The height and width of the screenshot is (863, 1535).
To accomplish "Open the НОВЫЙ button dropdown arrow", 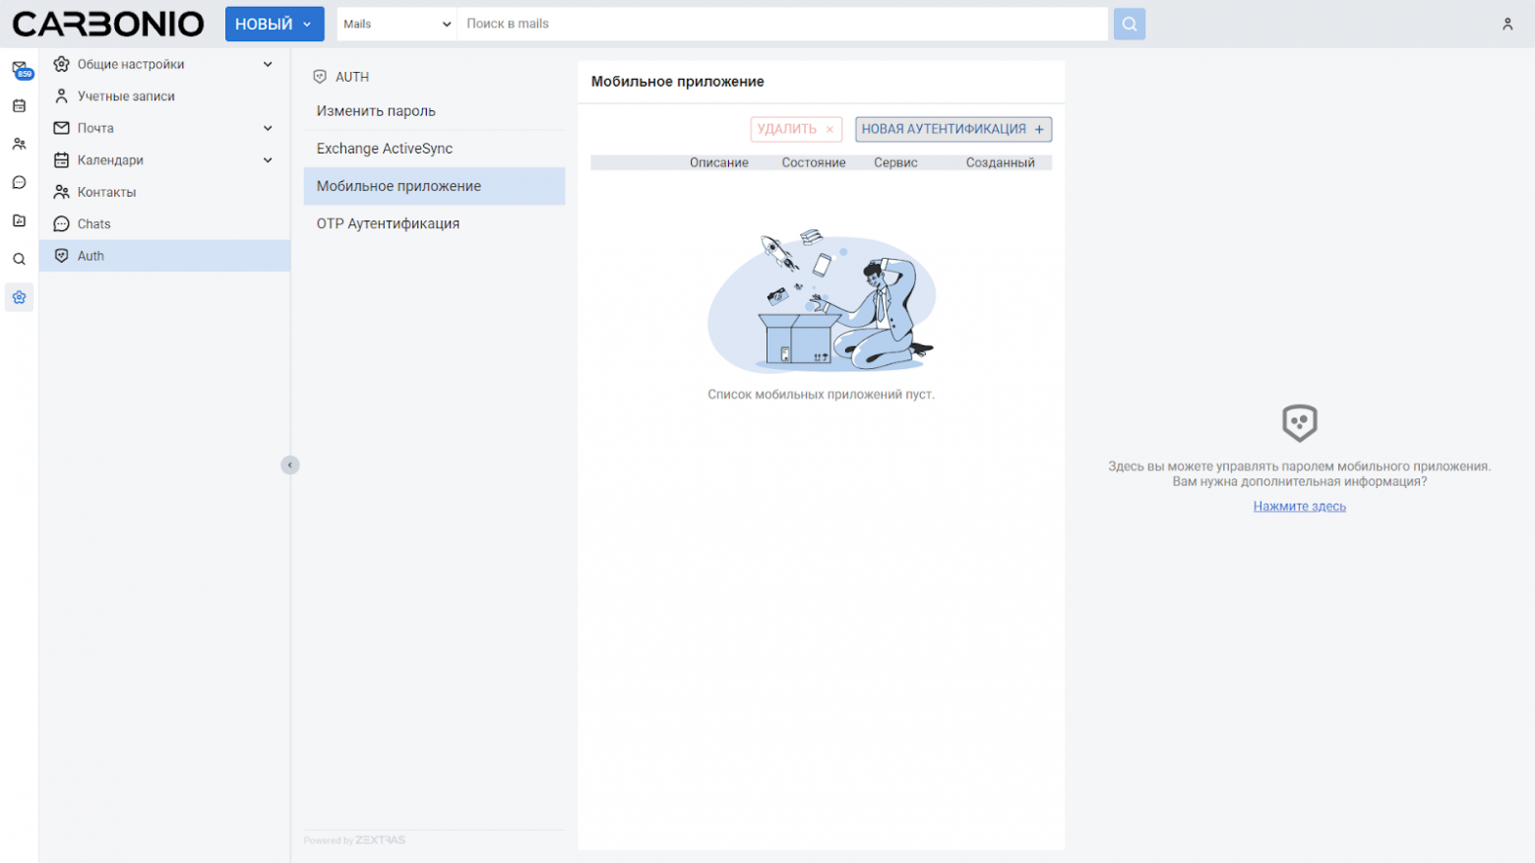I will click(x=307, y=24).
